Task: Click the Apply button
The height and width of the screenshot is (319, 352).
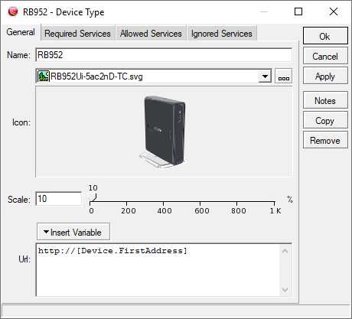Action: click(325, 76)
